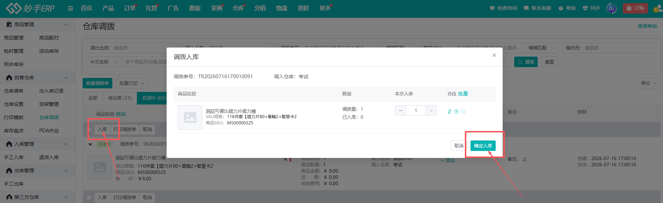The width and height of the screenshot is (663, 203).
Task: Click the 搜索 search button
Action: (x=526, y=62)
